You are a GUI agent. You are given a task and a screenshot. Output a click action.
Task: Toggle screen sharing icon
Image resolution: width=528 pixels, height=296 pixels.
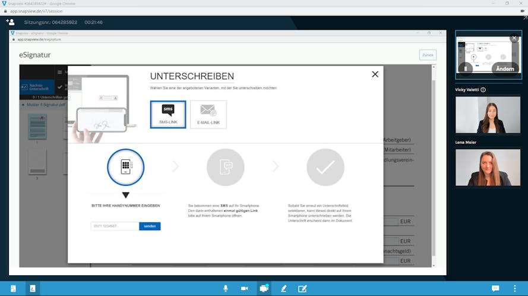tap(264, 288)
